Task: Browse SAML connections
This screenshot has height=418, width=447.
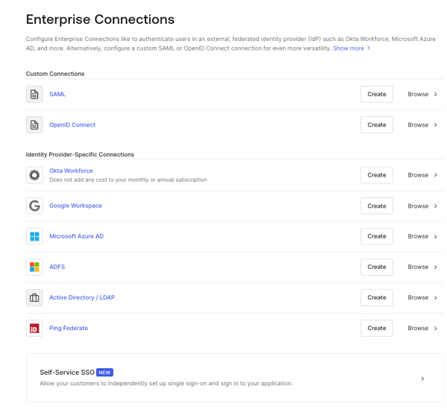Action: pos(422,95)
